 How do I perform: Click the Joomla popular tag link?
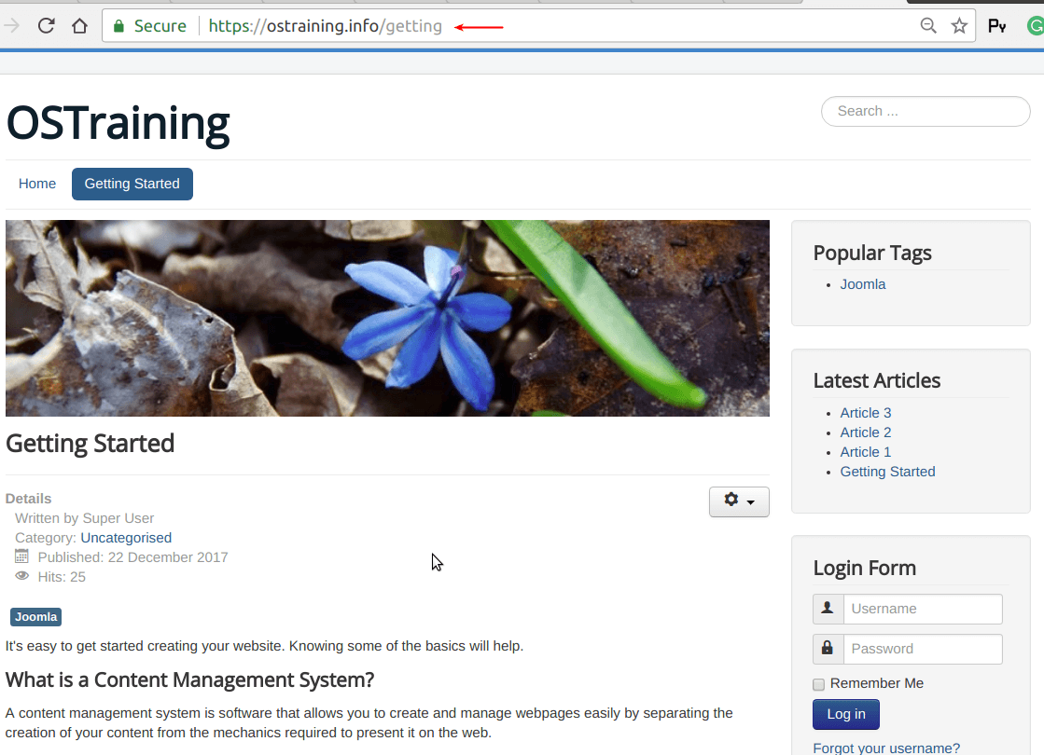tap(863, 284)
